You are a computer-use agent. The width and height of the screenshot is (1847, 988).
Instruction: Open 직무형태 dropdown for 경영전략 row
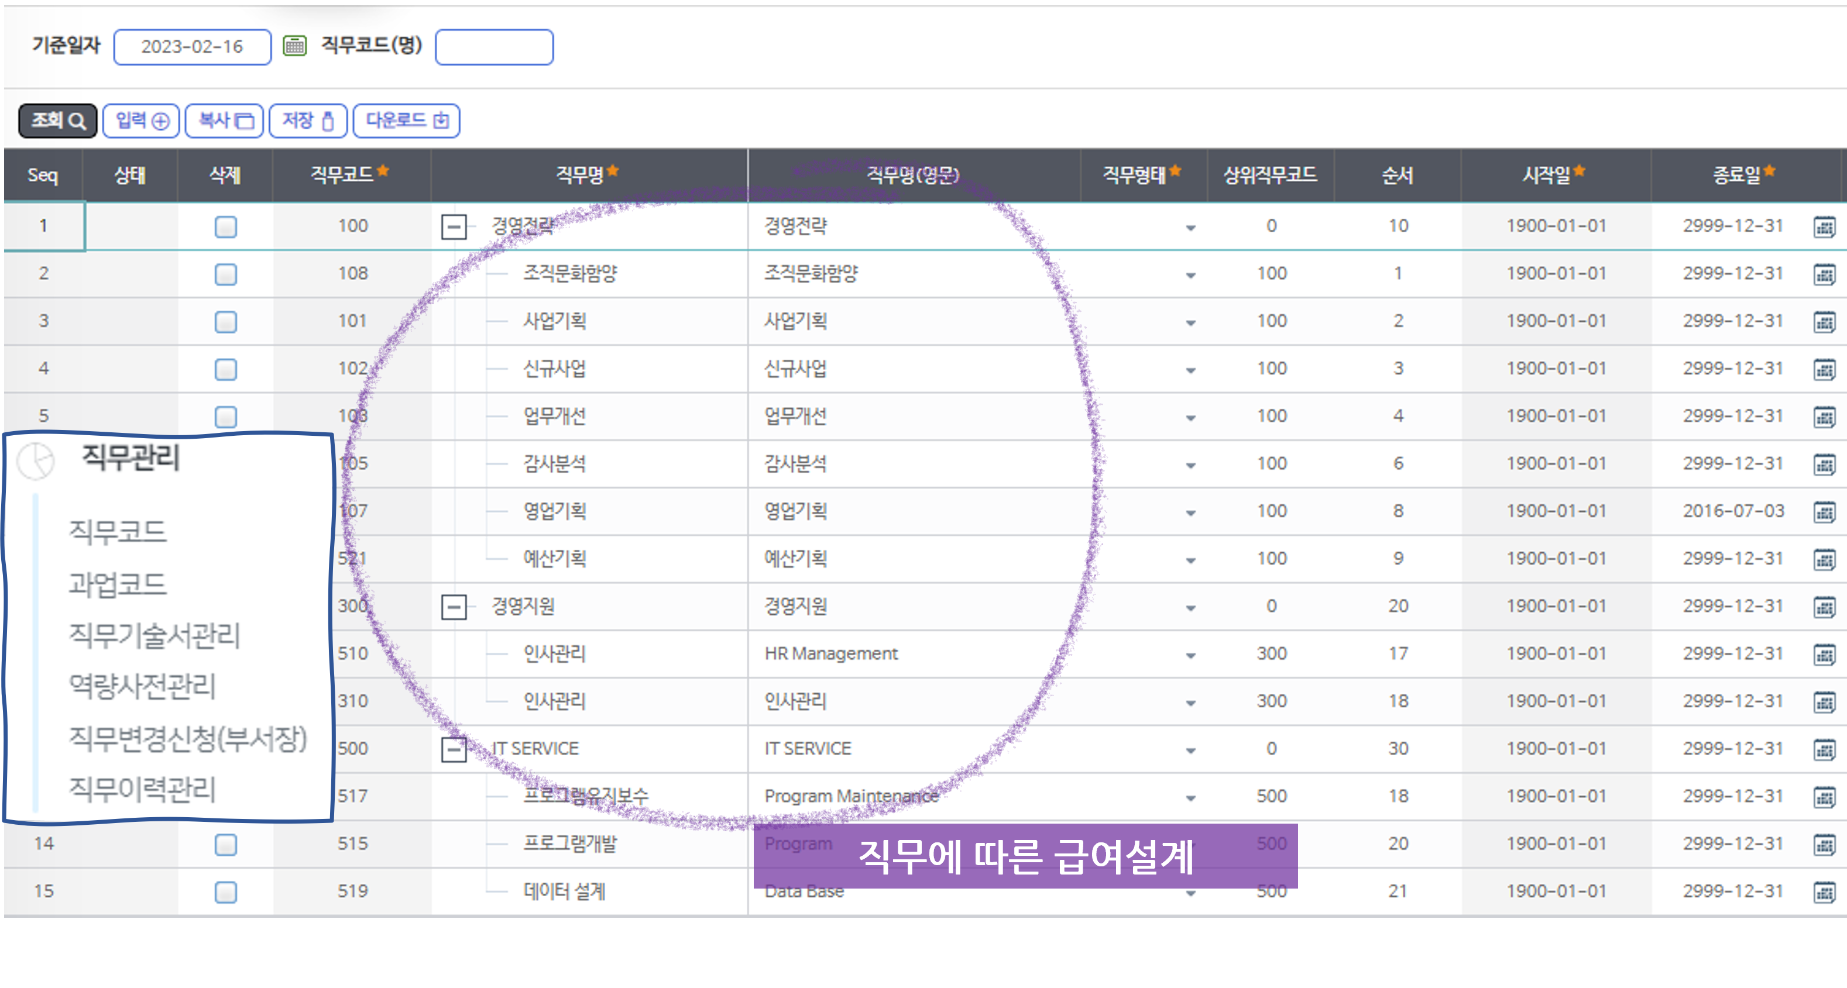coord(1190,228)
